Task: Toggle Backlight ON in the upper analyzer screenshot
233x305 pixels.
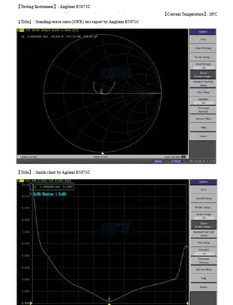Action: click(203, 101)
